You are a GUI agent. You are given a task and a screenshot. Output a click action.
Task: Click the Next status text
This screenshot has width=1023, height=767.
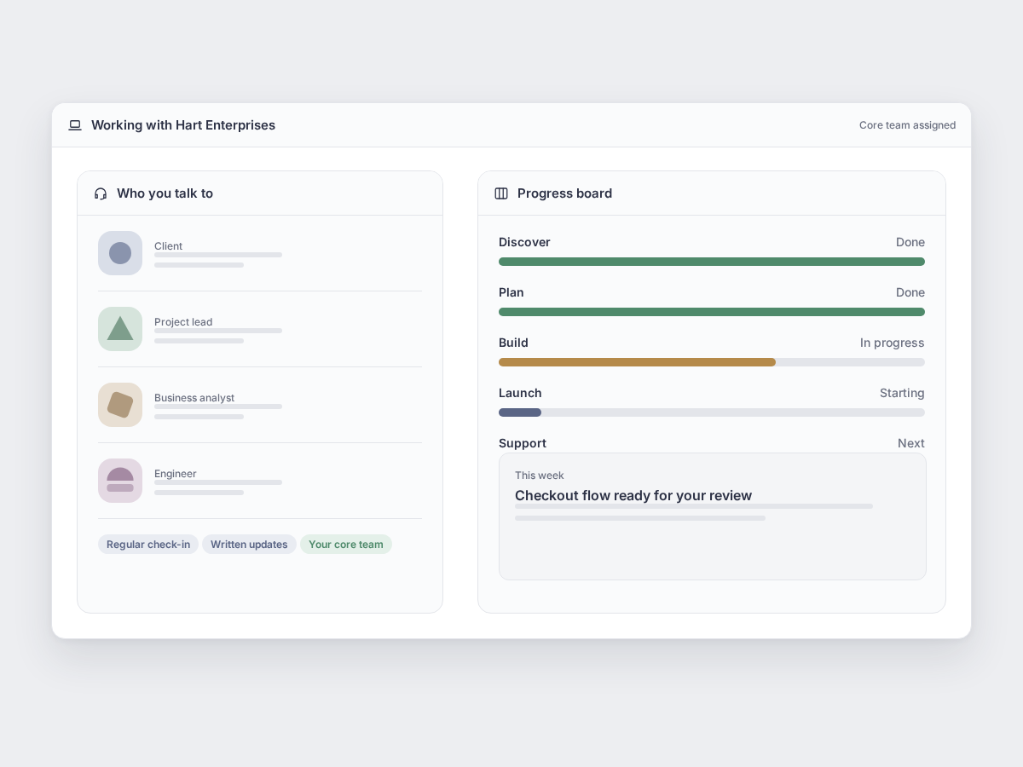911,443
